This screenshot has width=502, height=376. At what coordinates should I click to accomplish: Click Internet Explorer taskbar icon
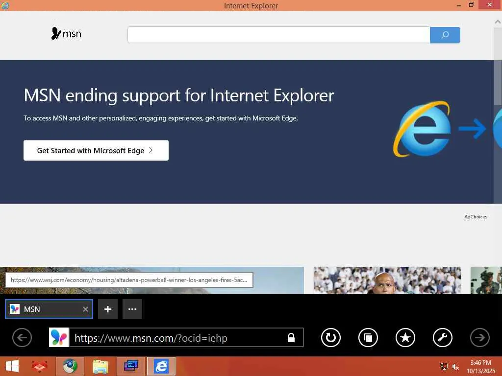(161, 366)
